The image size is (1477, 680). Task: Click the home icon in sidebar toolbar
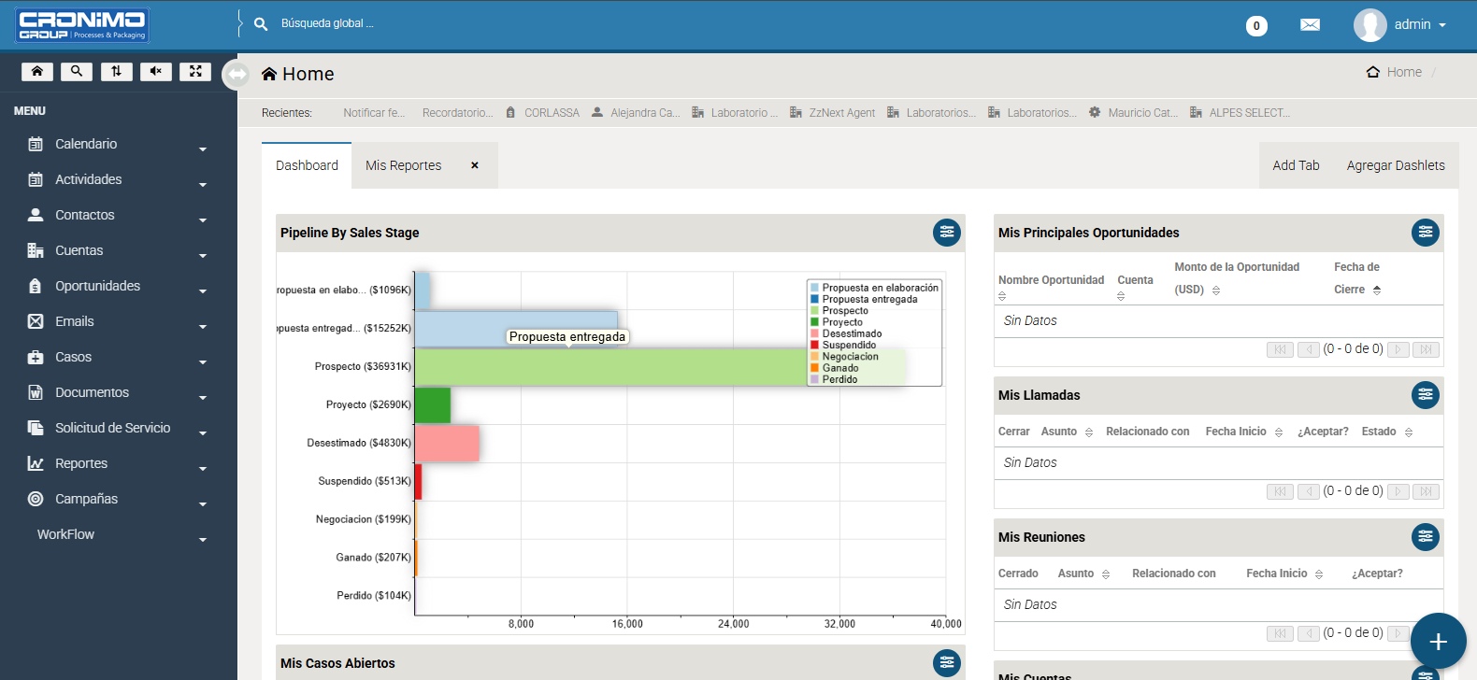[x=36, y=72]
